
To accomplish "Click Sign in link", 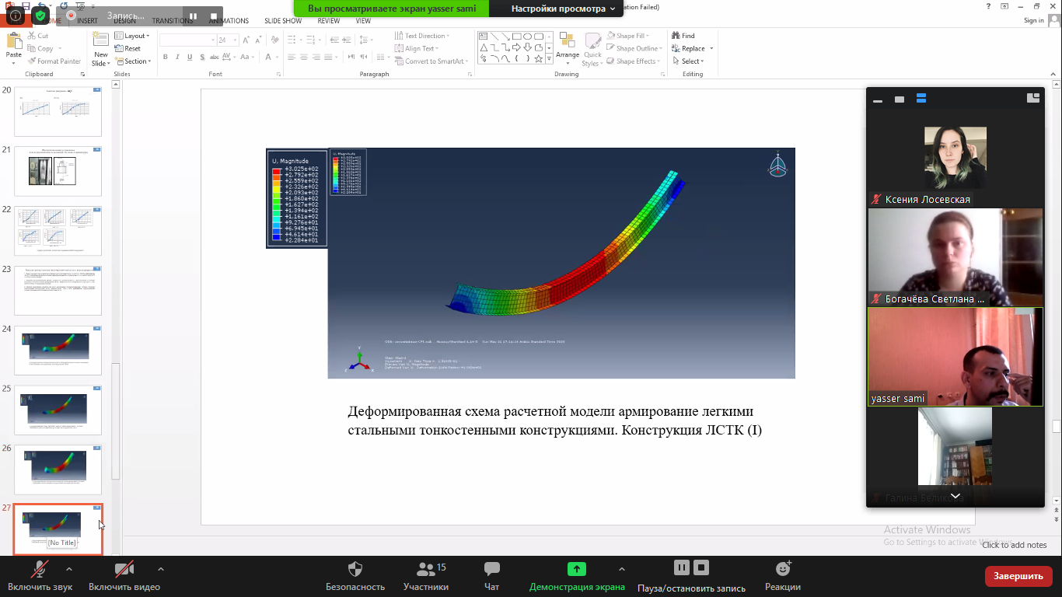I will click(x=1034, y=20).
